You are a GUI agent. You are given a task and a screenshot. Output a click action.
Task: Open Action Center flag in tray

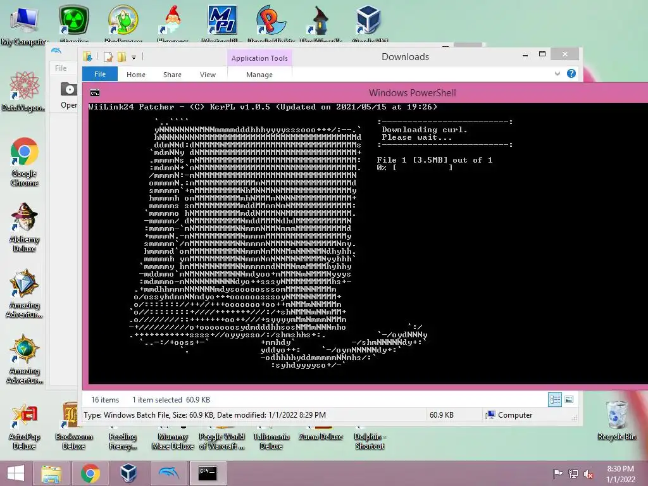click(558, 473)
